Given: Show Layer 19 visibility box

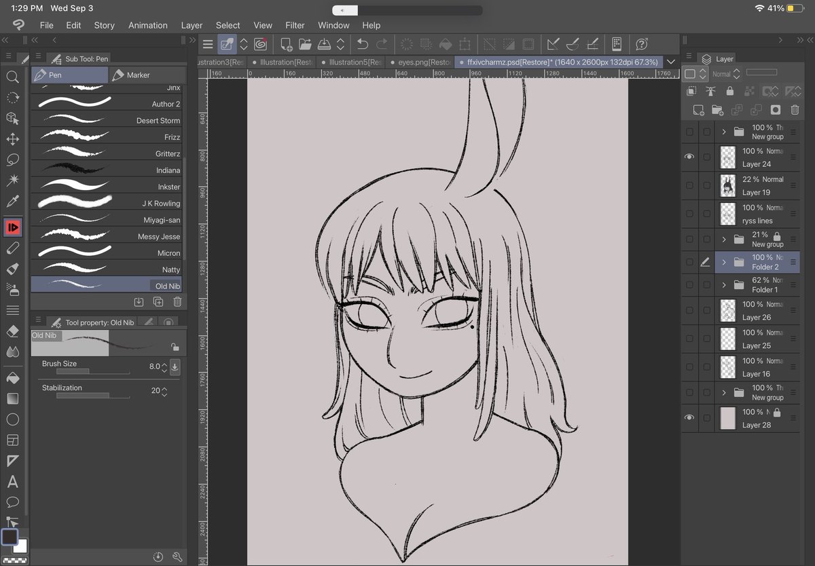Looking at the screenshot, I should [x=689, y=185].
